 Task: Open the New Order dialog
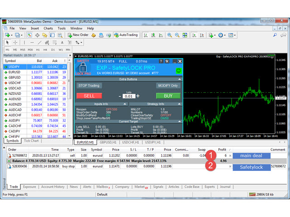[78, 35]
